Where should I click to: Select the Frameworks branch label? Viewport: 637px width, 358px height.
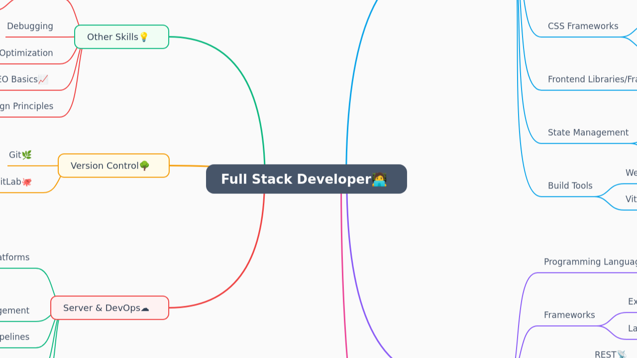pos(569,315)
